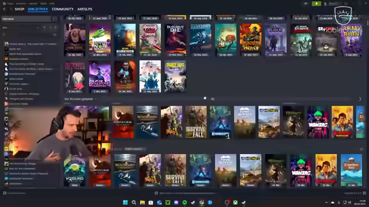Open the ARESLPS profile tab
Screen dimensions: 369x207
point(85,9)
